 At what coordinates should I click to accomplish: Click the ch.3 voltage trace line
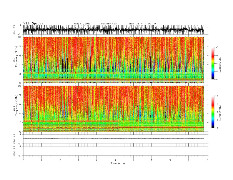tap(113, 139)
